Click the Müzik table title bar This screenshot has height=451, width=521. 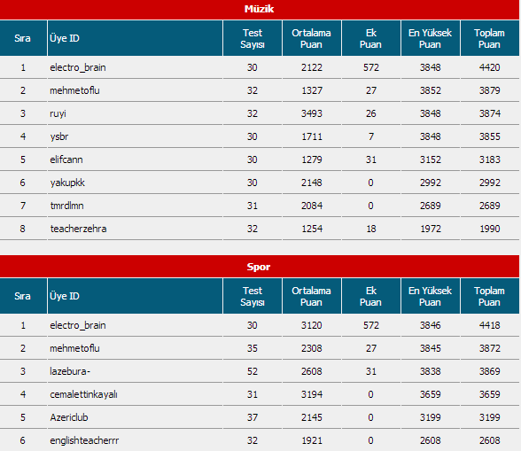coord(260,10)
